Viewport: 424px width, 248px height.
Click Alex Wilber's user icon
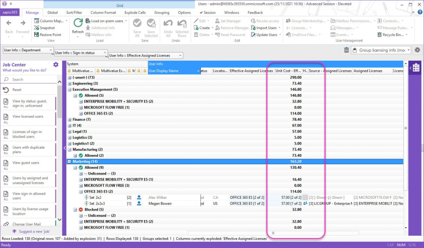(139, 197)
